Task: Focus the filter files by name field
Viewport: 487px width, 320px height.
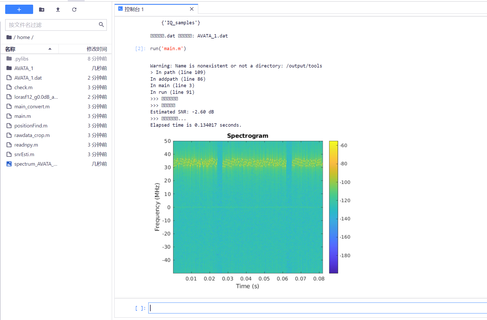Action: (52, 25)
